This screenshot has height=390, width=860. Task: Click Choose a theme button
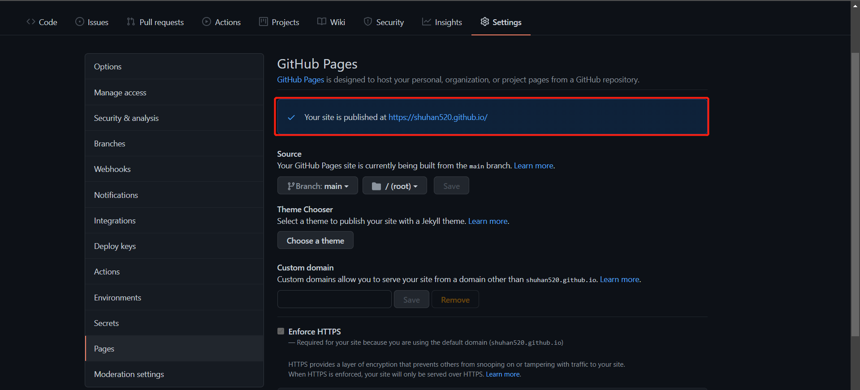point(315,240)
